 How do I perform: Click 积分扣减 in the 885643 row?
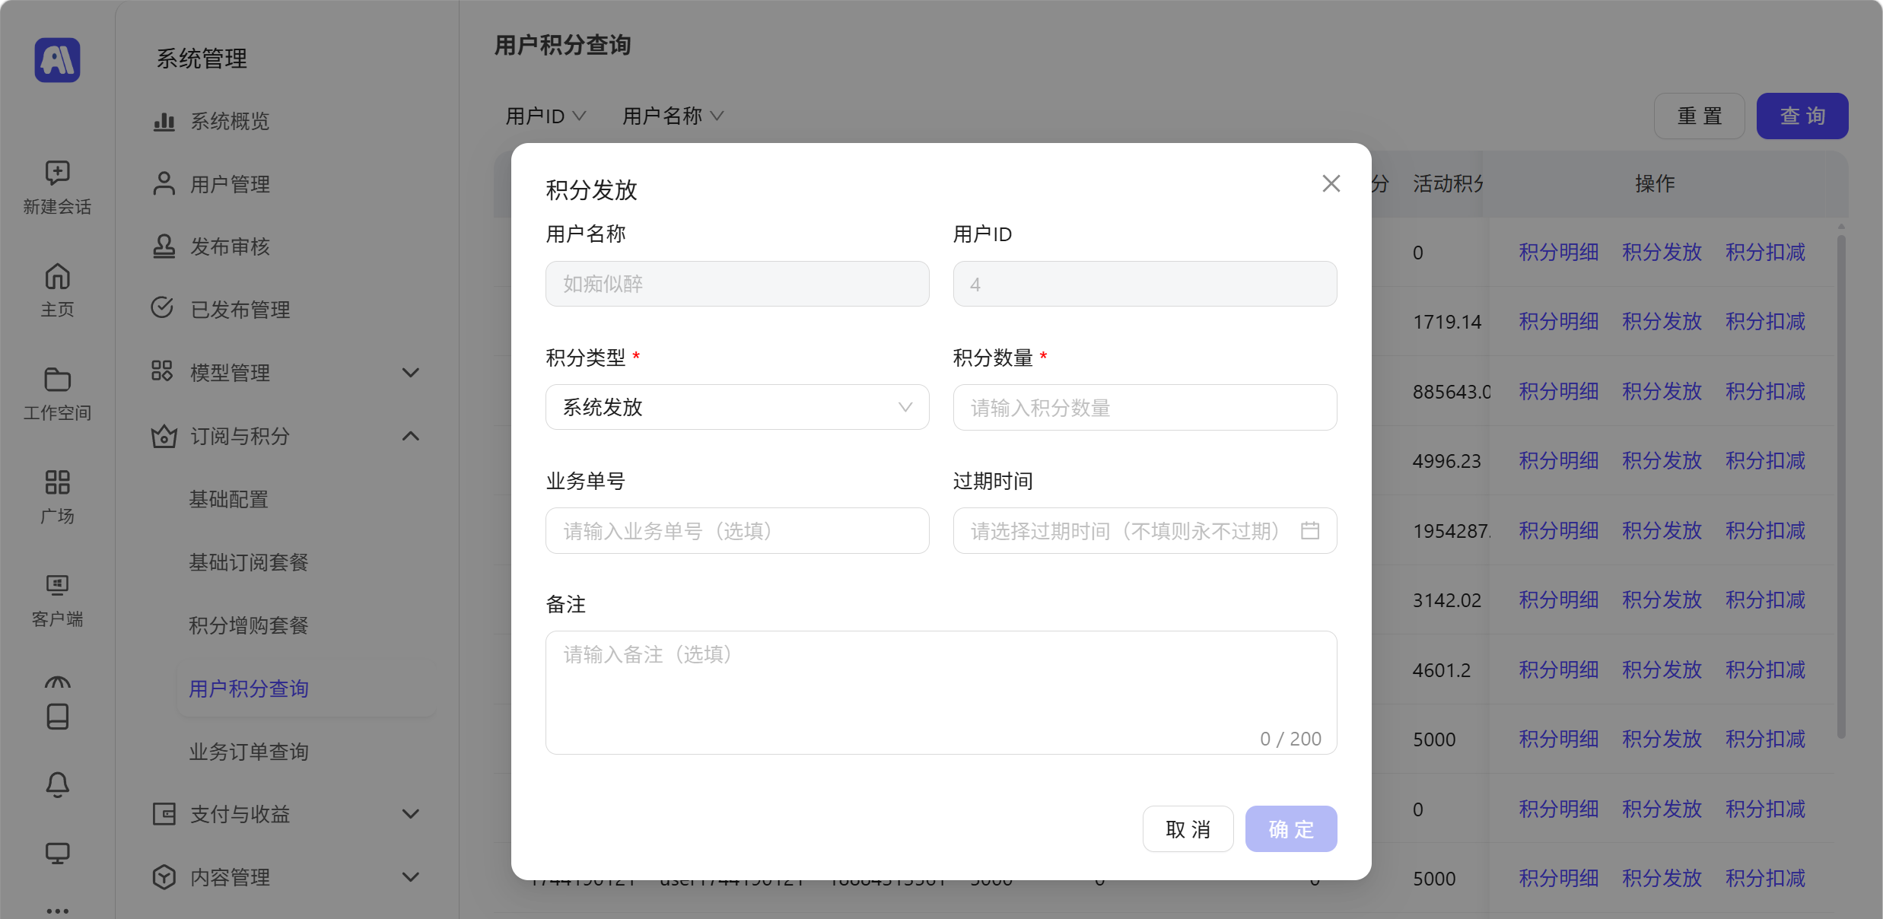1765,391
